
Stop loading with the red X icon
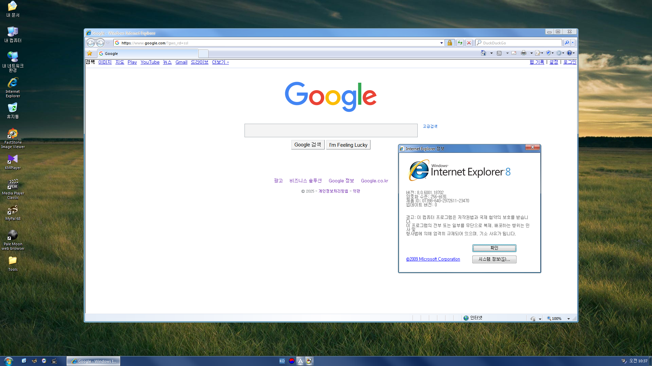pos(469,43)
